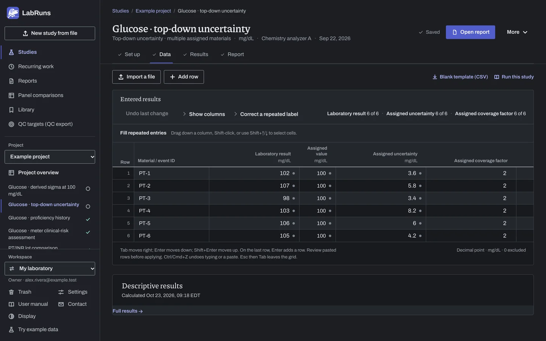Screen dimensions: 546x341
Task: Open Recurring work in the sidebar
Action: coord(50,67)
